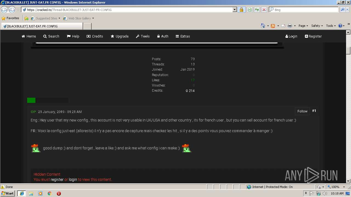Image resolution: width=351 pixels, height=197 pixels.
Task: Click the Protected Mode status text
Action: (279, 187)
